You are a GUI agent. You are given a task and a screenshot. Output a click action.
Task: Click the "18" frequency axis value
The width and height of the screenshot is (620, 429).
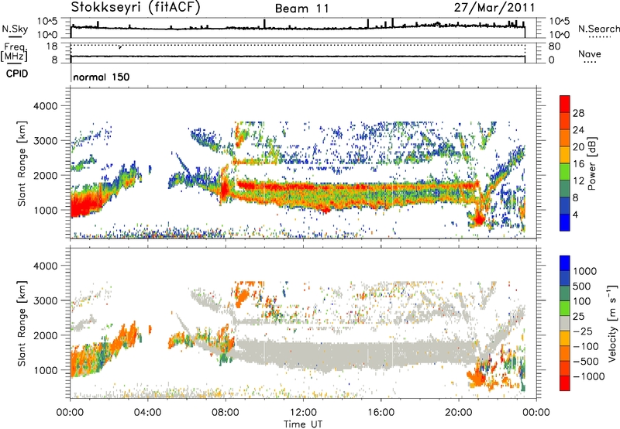point(52,46)
